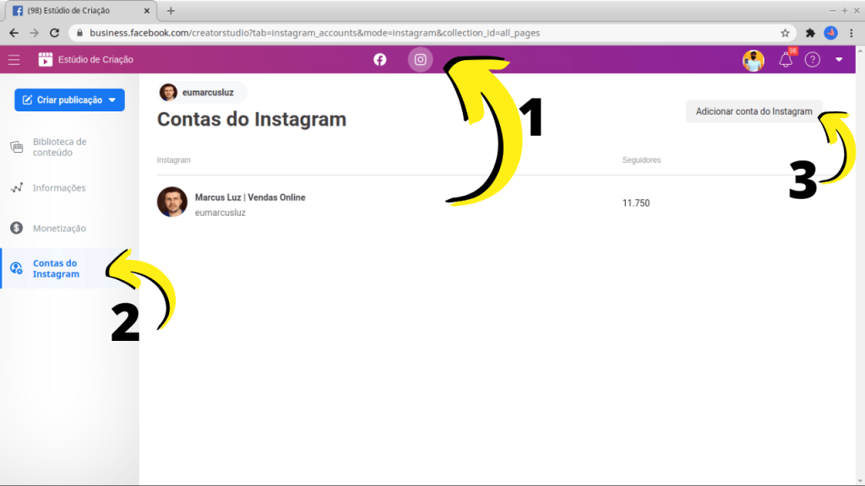This screenshot has width=865, height=486.
Task: Open the help question mark icon
Action: pos(812,60)
